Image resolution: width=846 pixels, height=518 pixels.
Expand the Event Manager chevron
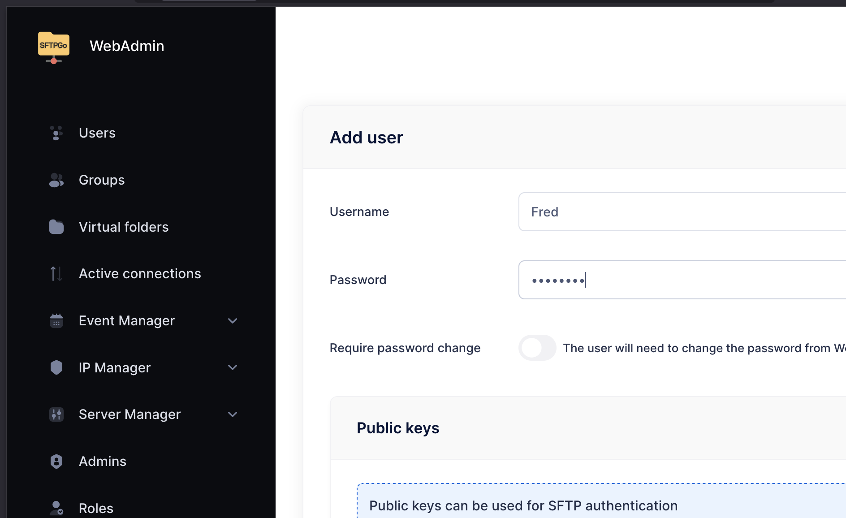(x=233, y=321)
